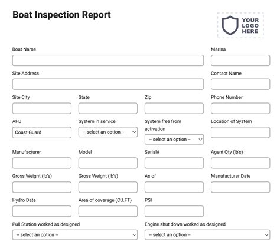280x242 pixels.
Task: Select the Location of System field
Action: (240, 132)
